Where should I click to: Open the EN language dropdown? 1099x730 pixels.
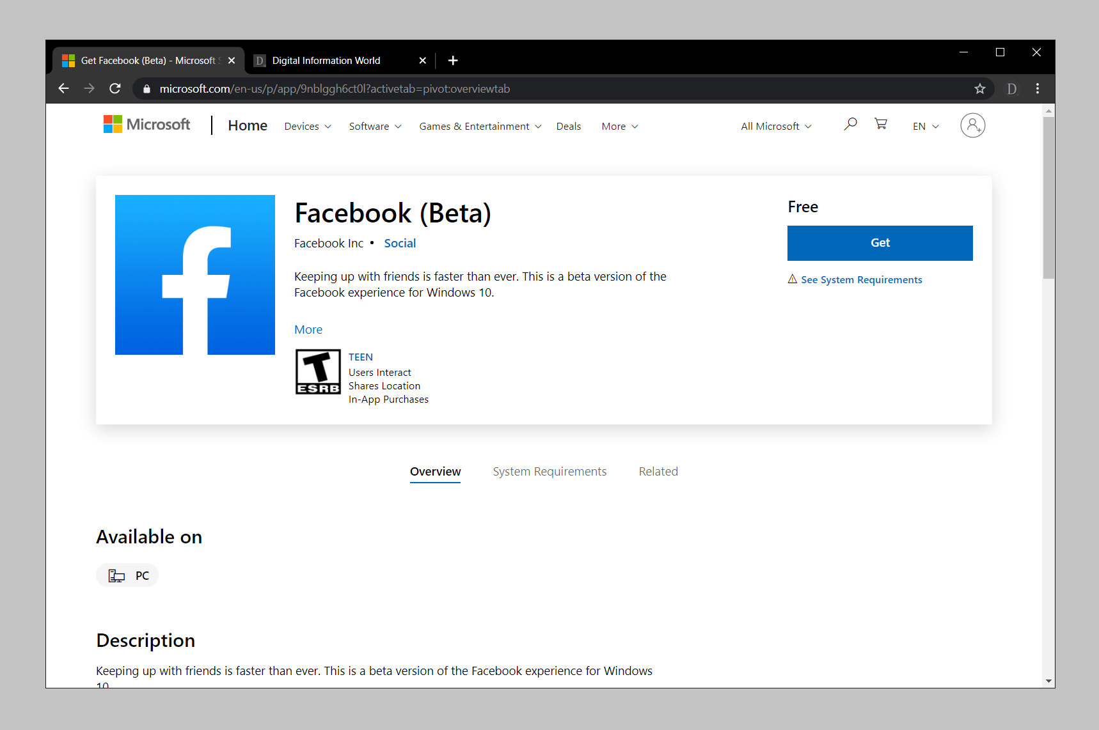[x=924, y=126]
